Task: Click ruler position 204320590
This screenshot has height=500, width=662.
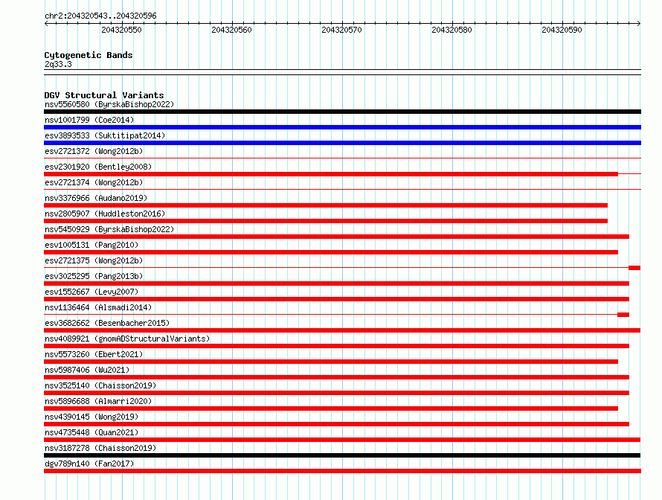Action: point(562,30)
